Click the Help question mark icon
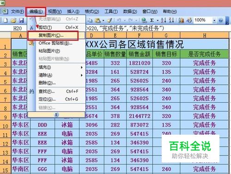 coord(220,20)
